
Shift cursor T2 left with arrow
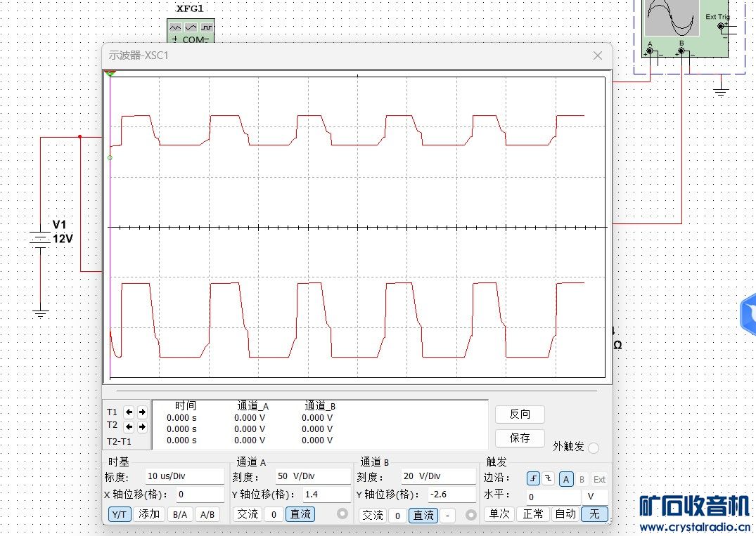129,426
